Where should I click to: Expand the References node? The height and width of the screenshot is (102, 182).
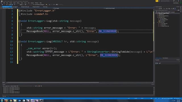pyautogui.click(x=157, y=14)
